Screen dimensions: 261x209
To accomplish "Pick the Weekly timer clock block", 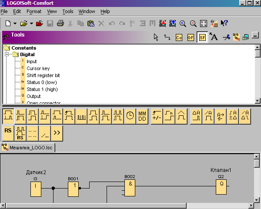I will 130,116.
